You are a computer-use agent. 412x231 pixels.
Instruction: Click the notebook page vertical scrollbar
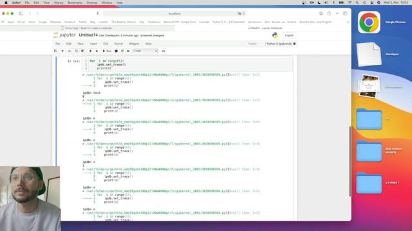[x=350, y=161]
